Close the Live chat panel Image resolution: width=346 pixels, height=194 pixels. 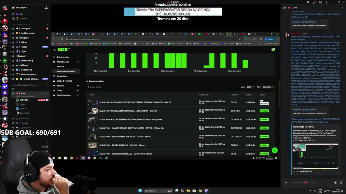342,8
